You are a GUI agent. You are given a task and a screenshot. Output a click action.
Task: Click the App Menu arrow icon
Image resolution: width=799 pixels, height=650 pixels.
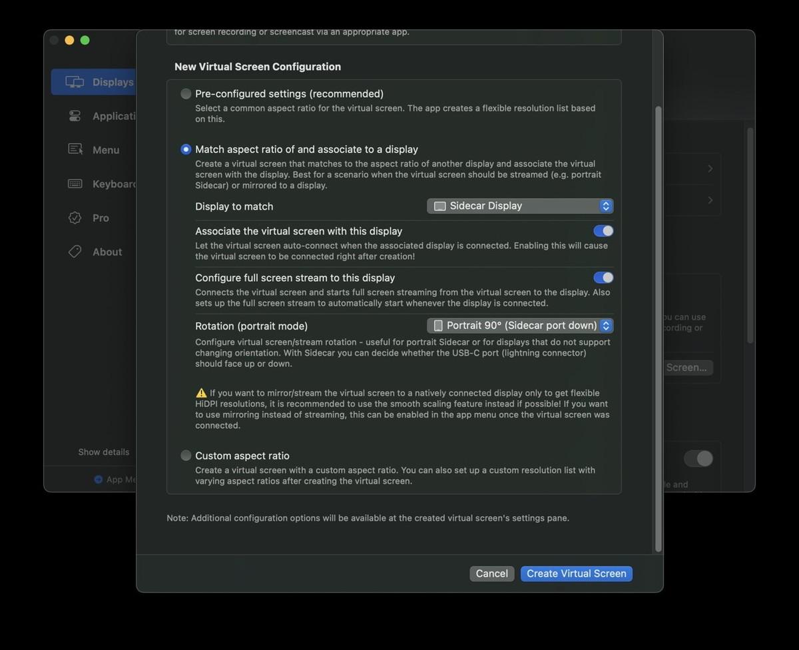(99, 480)
